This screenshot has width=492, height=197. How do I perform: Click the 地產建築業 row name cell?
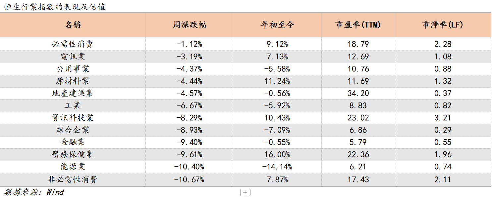73,93
